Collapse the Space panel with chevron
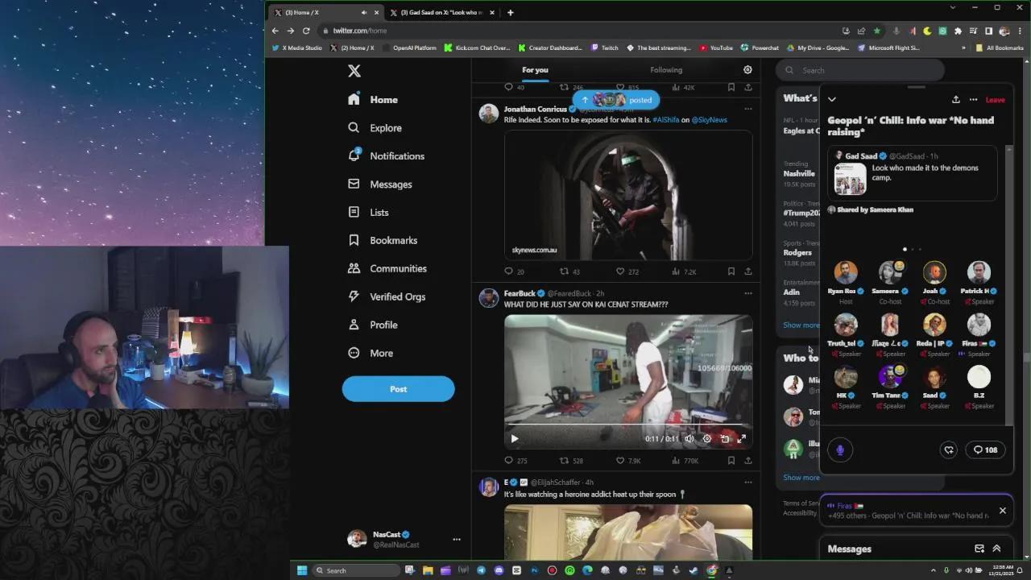The width and height of the screenshot is (1031, 580). pos(832,100)
